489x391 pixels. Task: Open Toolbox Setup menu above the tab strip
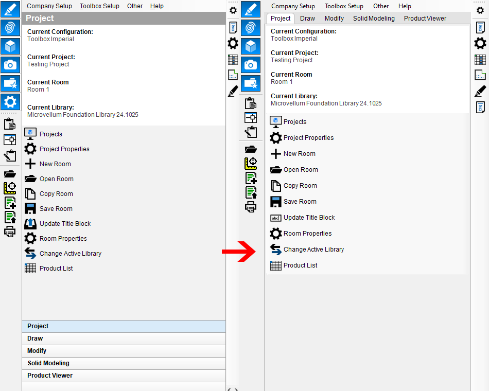pos(344,6)
